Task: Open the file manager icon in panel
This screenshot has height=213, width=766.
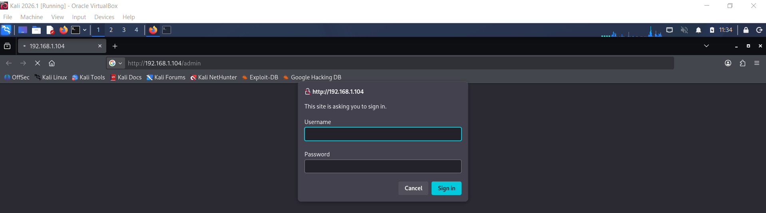Action: click(36, 30)
